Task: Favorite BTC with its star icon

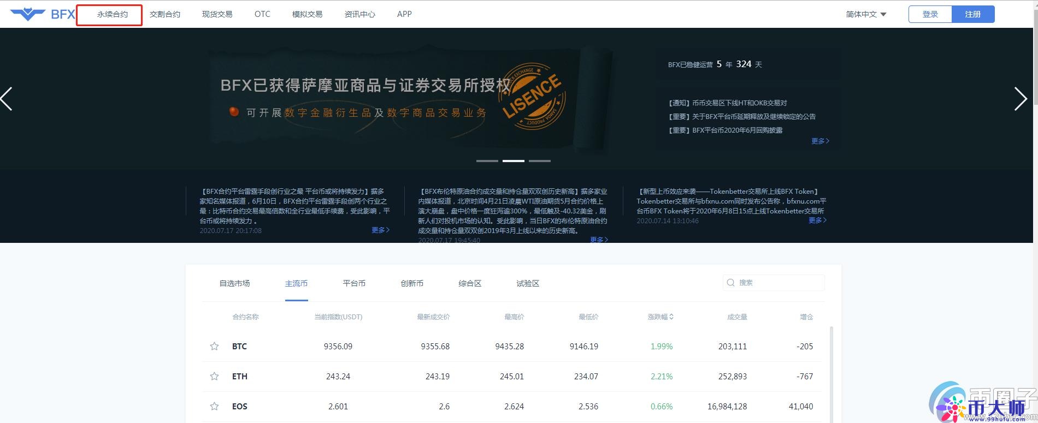Action: (214, 346)
